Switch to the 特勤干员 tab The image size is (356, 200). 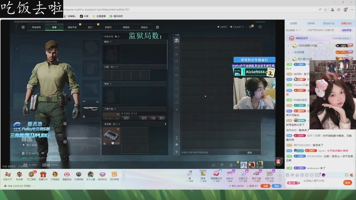coord(72,27)
